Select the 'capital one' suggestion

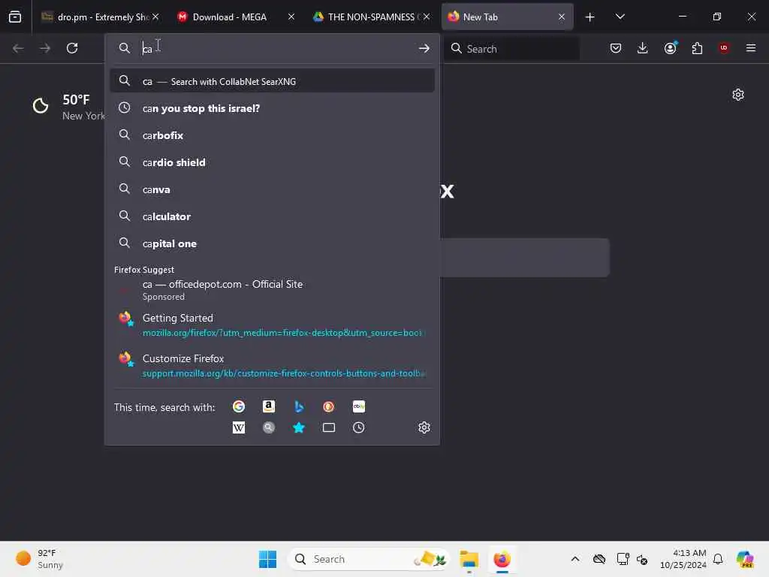(x=272, y=243)
